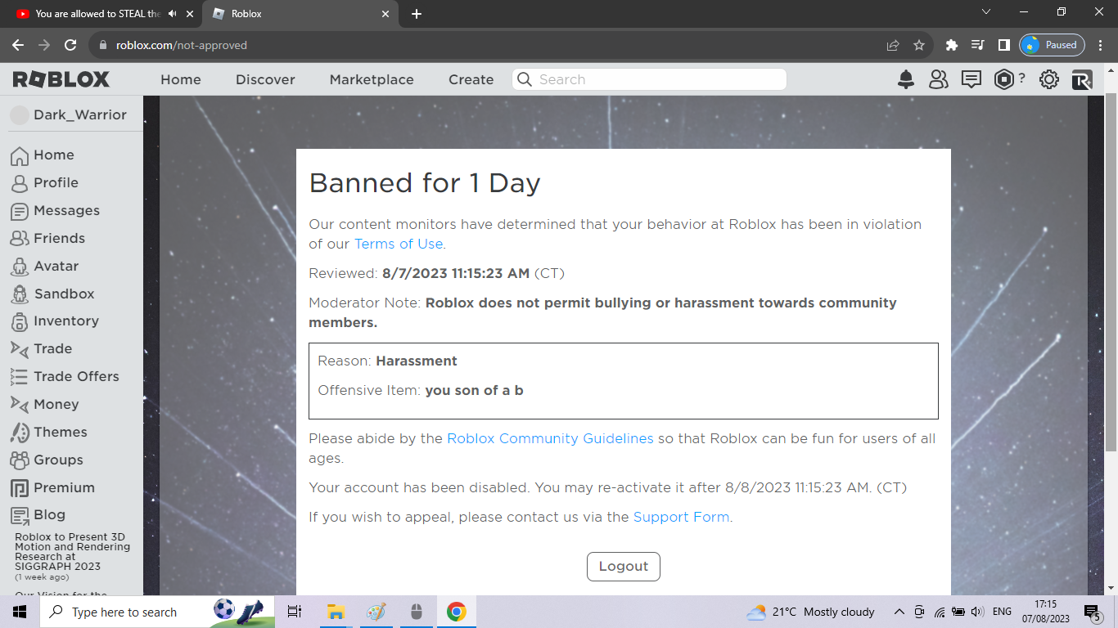Reload the page
Image resolution: width=1118 pixels, height=628 pixels.
coord(70,45)
